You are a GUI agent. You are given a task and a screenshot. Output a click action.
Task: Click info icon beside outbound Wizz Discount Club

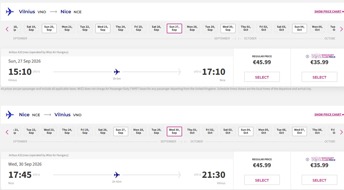[307, 56]
